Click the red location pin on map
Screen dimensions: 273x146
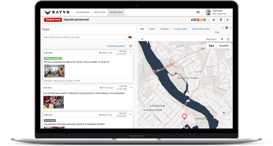(184, 117)
